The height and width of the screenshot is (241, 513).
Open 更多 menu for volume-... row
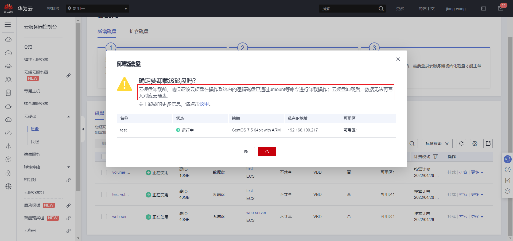[x=477, y=172]
